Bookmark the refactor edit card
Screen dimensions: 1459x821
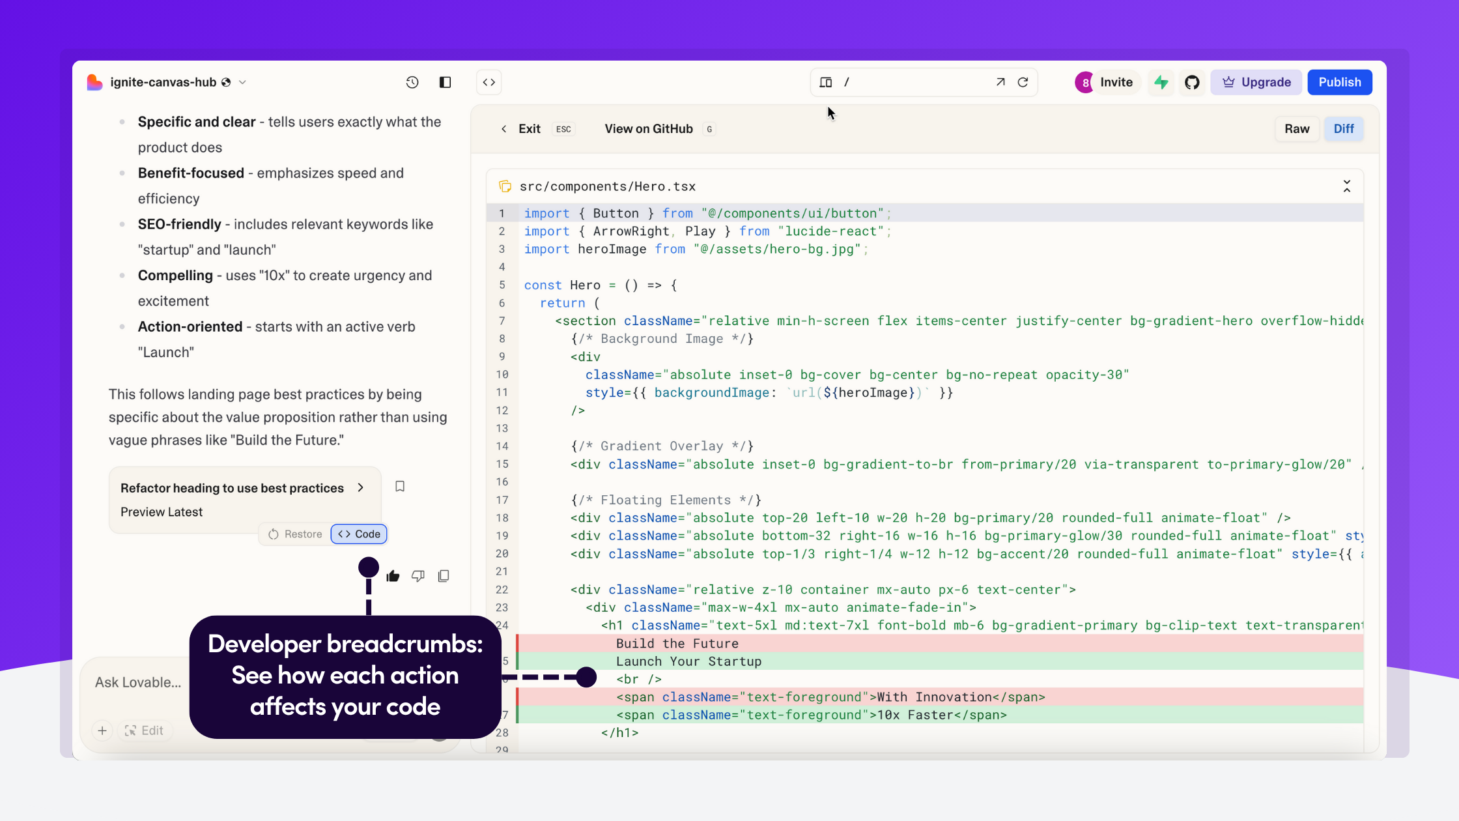tap(400, 486)
